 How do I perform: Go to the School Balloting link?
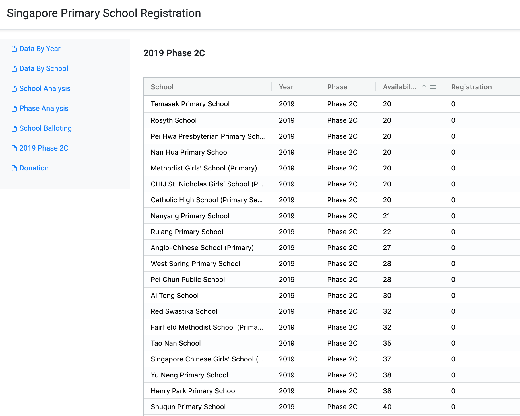click(46, 128)
